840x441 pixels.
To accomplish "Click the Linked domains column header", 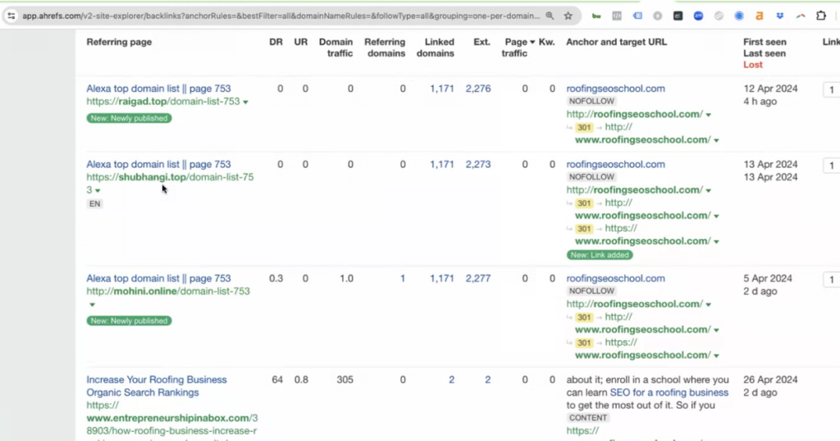I will (x=436, y=48).
